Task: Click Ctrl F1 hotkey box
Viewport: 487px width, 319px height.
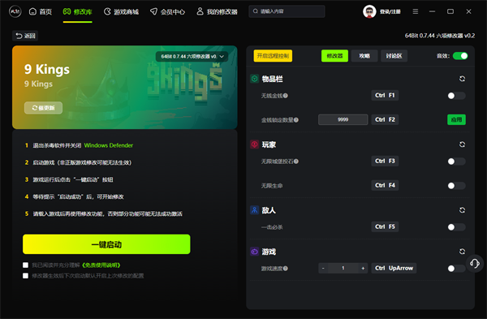Action: (x=385, y=95)
